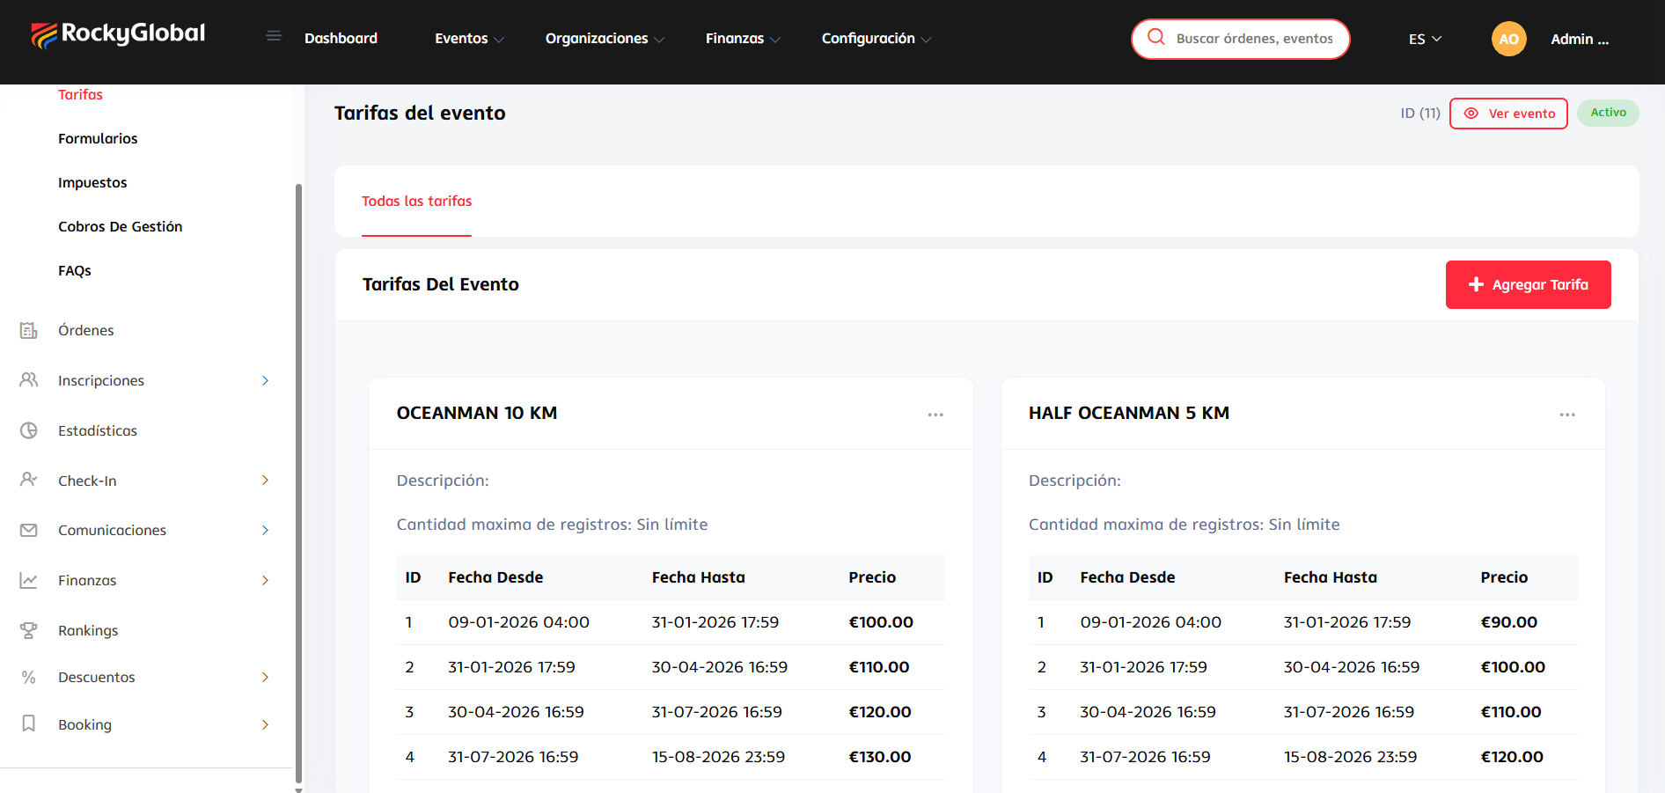The width and height of the screenshot is (1665, 793).
Task: Click the eye icon in Ver evento
Action: 1471,114
